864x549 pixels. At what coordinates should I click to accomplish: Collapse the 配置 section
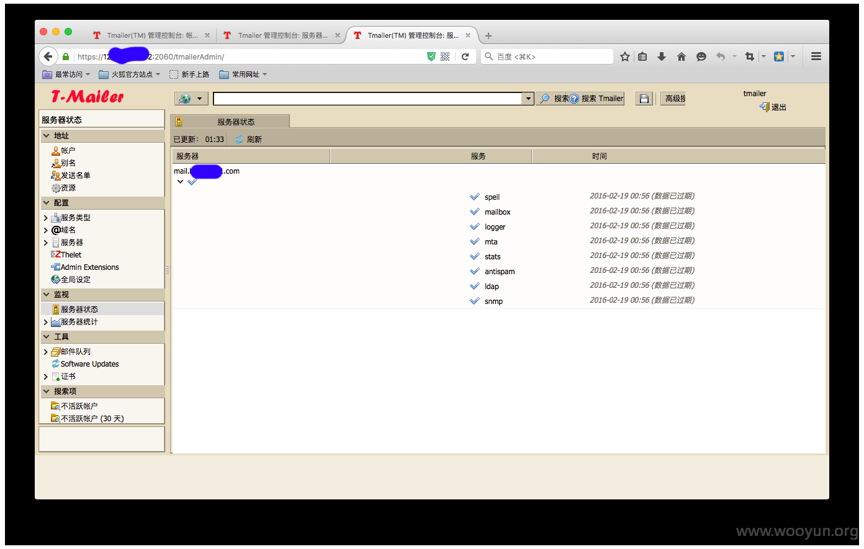[x=46, y=202]
